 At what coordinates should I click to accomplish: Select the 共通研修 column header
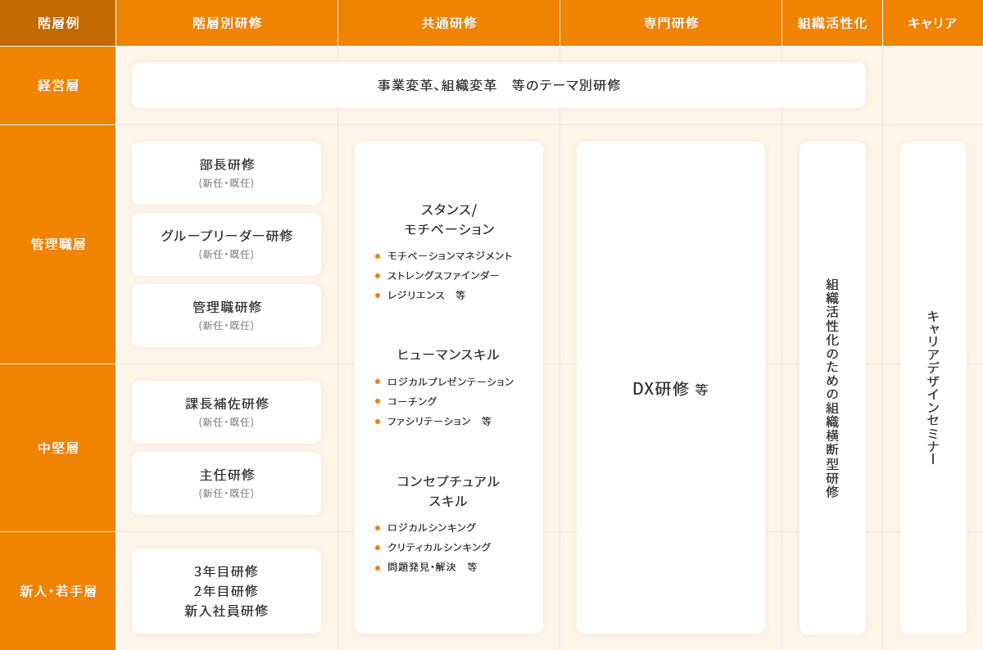click(449, 23)
